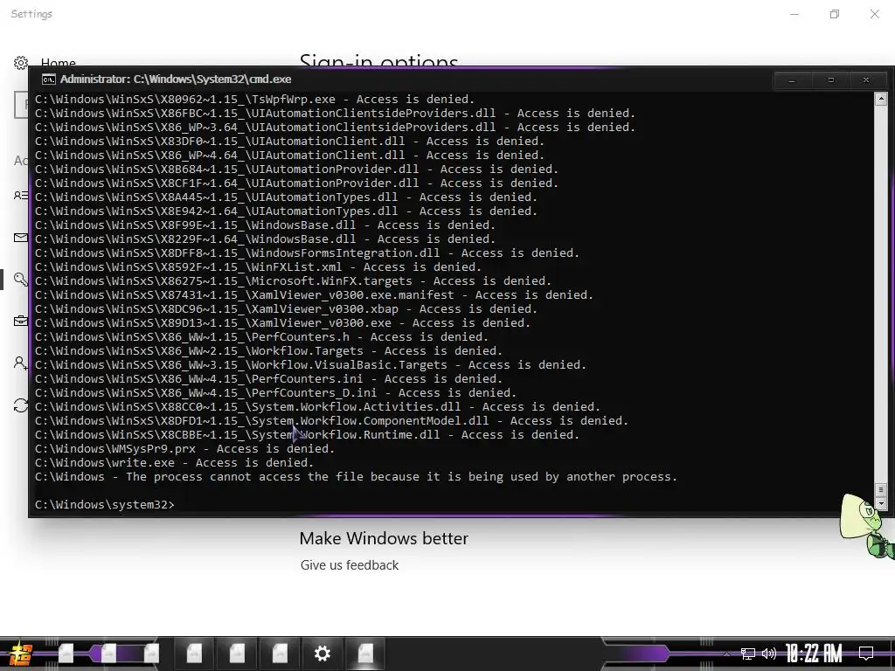Open Sync your settings icon
Viewport: 895px width, 671px height.
[21, 405]
